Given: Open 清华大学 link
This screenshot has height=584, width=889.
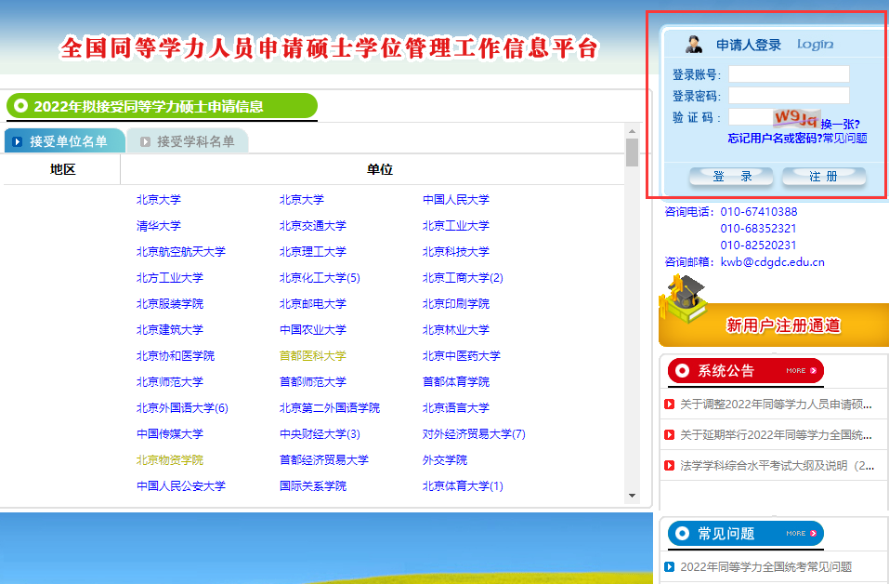Looking at the screenshot, I should pyautogui.click(x=159, y=225).
